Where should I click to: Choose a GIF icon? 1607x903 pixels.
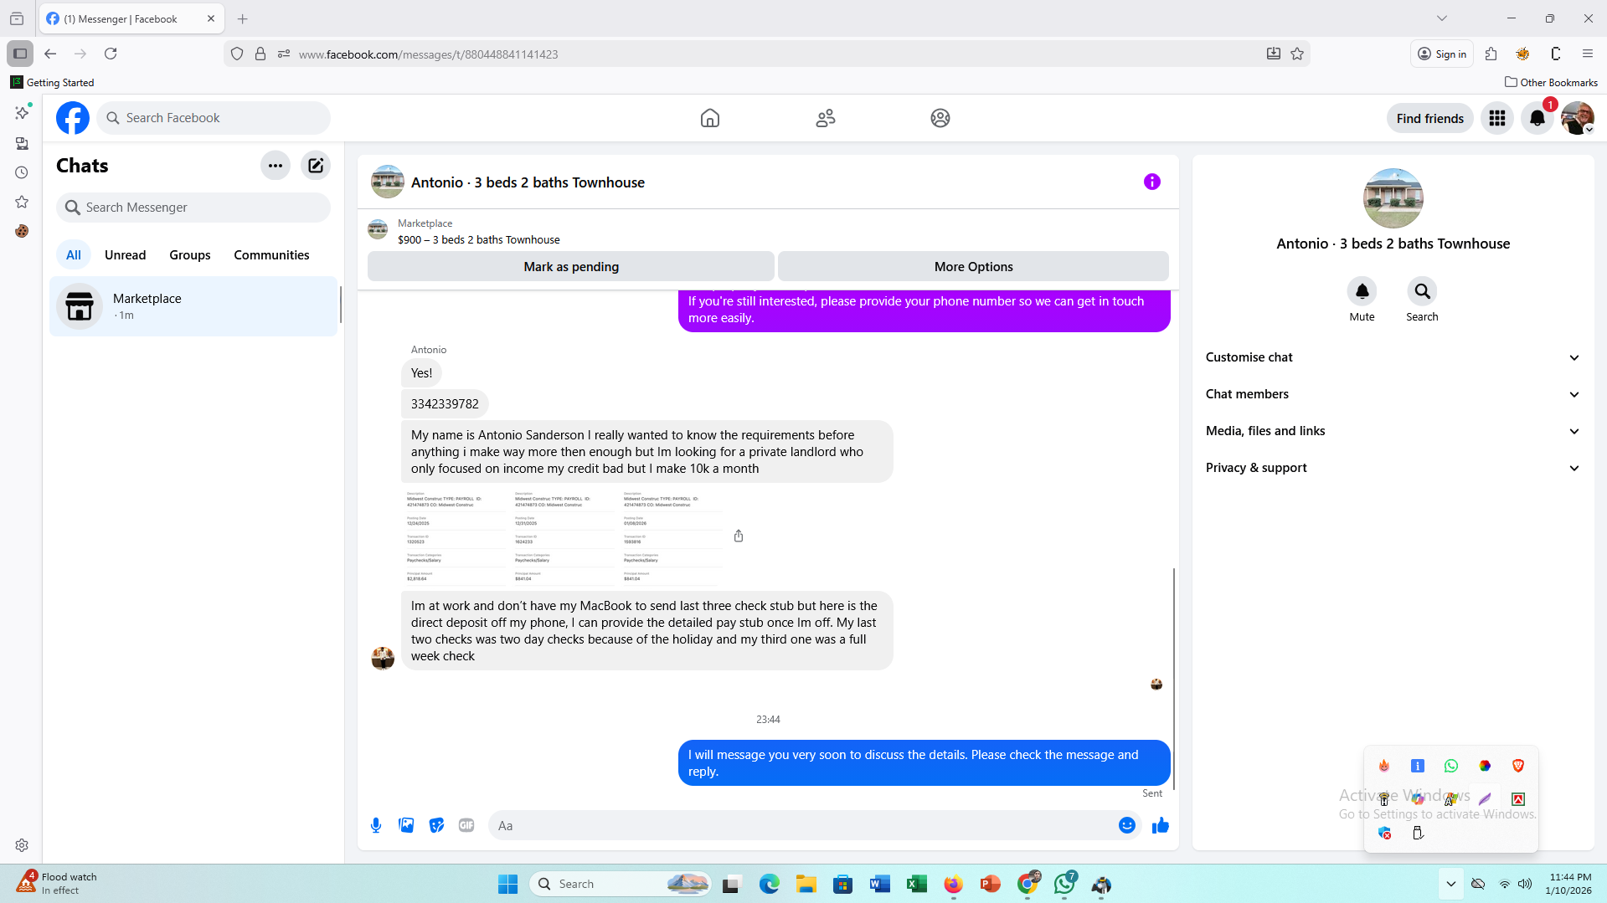click(x=466, y=825)
